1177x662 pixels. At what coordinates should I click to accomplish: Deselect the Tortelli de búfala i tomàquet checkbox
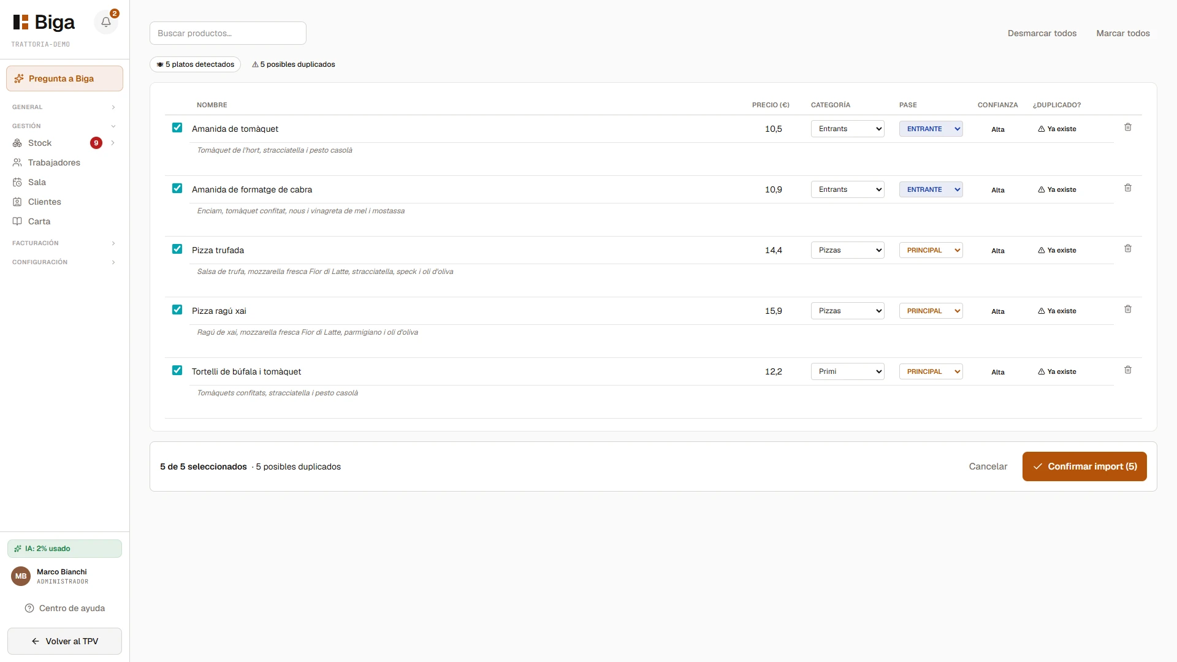(x=177, y=370)
